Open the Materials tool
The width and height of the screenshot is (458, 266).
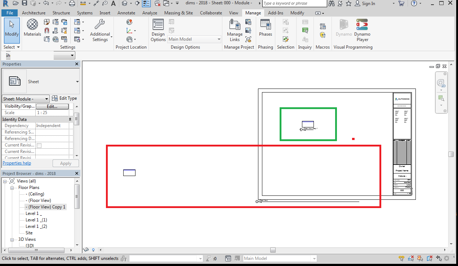tap(32, 28)
